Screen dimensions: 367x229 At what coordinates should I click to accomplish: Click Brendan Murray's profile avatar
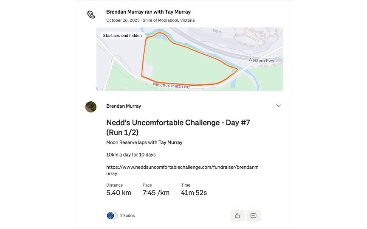pyautogui.click(x=90, y=106)
